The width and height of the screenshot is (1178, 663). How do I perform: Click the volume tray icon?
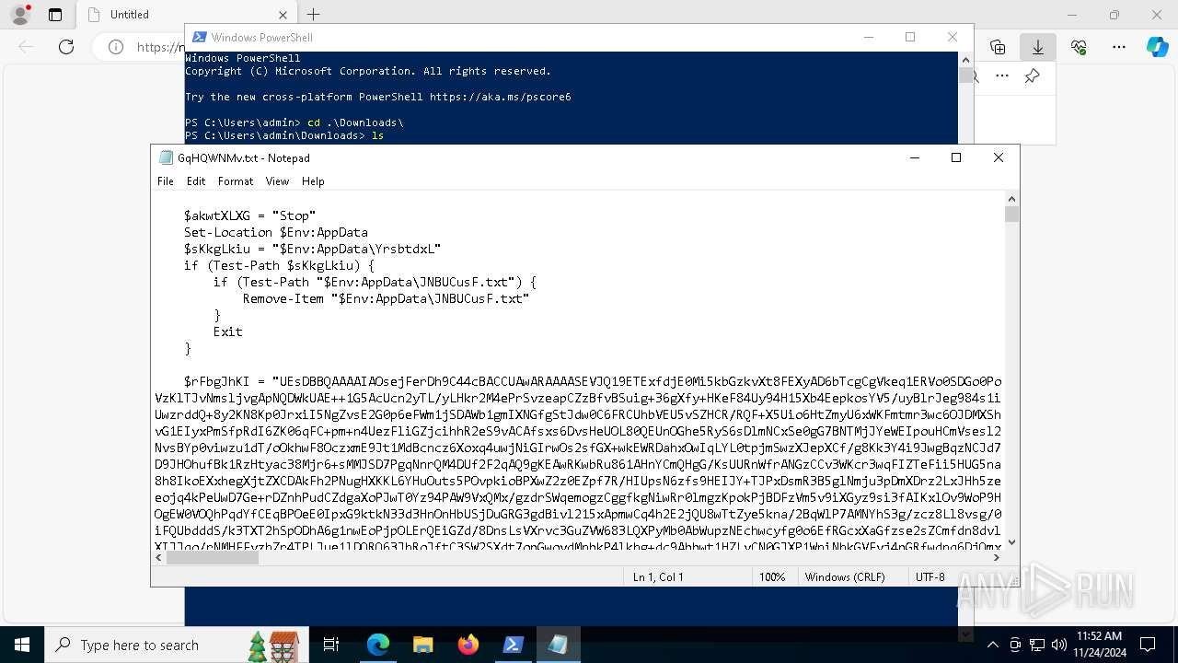pyautogui.click(x=1059, y=645)
